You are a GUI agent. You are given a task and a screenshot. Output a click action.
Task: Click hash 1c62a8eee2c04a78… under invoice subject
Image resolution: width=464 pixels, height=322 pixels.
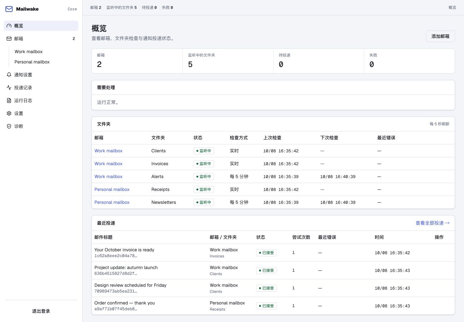(116, 256)
